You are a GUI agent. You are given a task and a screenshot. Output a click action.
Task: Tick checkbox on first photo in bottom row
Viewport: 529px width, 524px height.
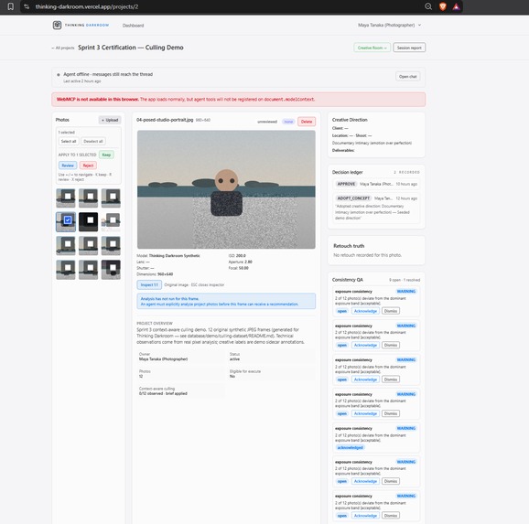click(68, 267)
